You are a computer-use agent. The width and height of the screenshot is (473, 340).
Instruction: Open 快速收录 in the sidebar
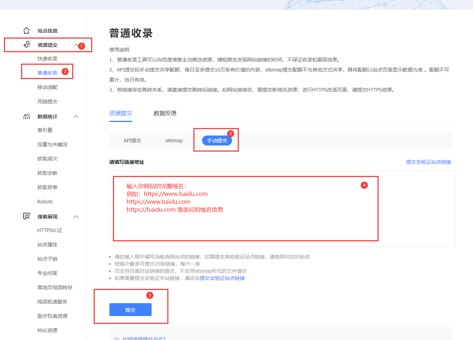47,59
